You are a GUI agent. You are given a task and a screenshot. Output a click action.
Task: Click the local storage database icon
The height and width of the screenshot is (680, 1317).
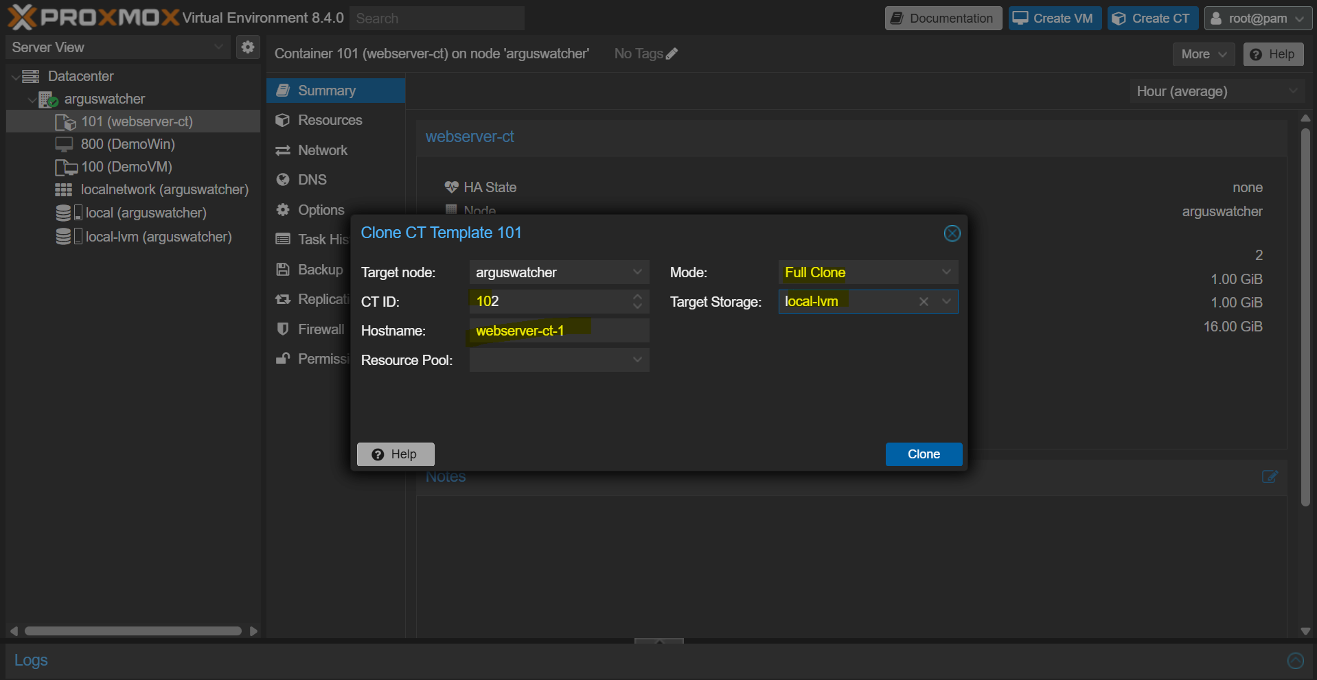(64, 213)
